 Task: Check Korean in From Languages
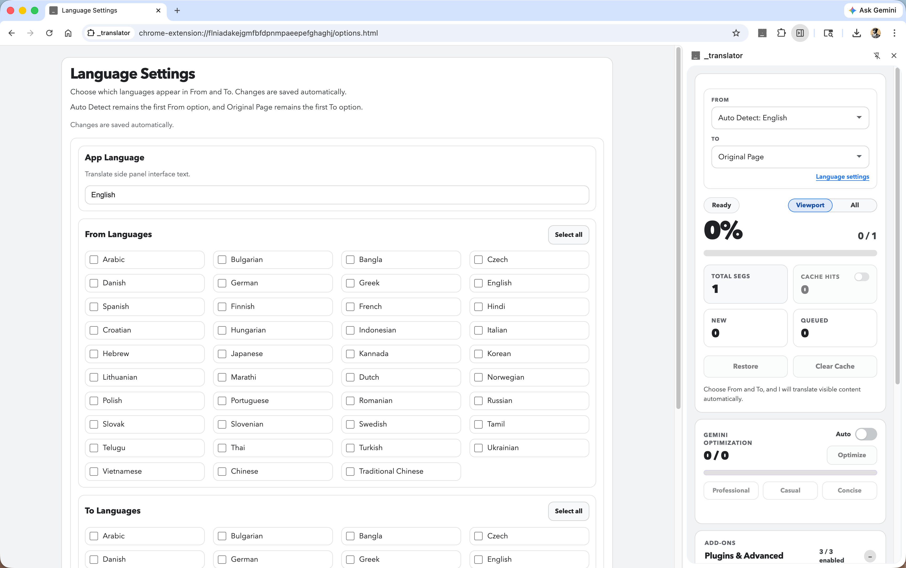coord(478,353)
